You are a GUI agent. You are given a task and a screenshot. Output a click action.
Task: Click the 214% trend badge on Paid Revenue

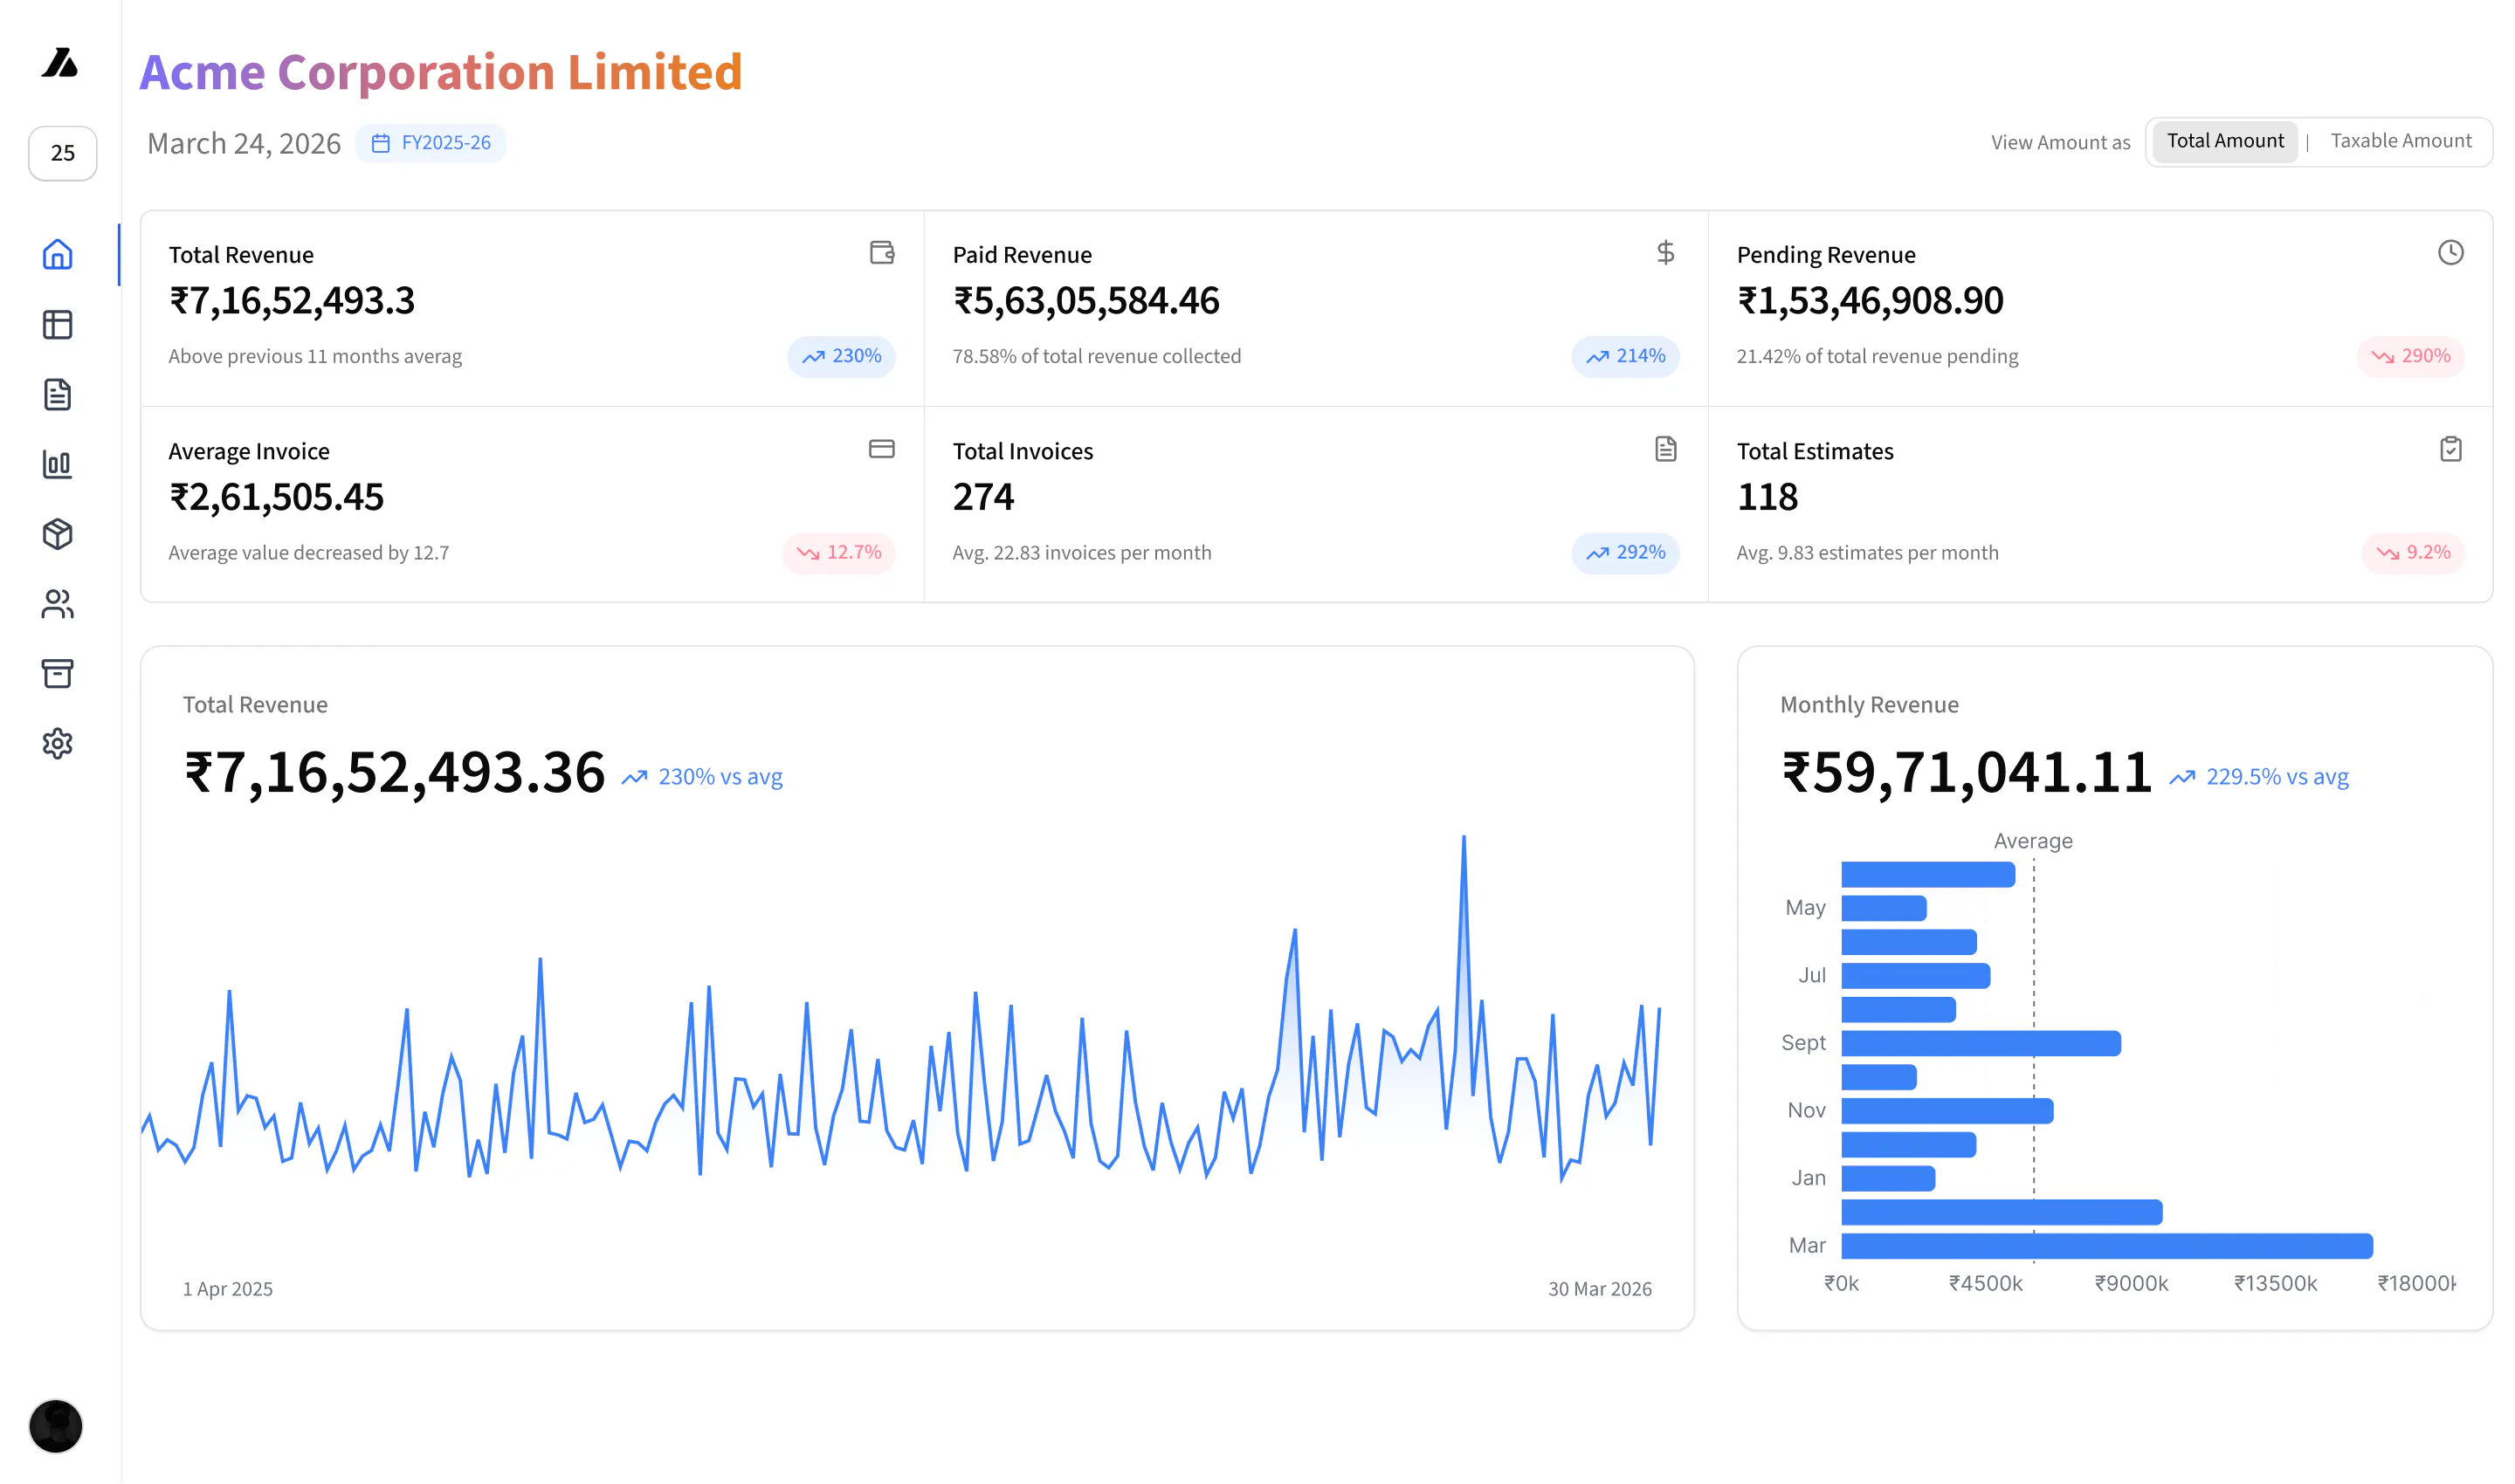click(1626, 357)
